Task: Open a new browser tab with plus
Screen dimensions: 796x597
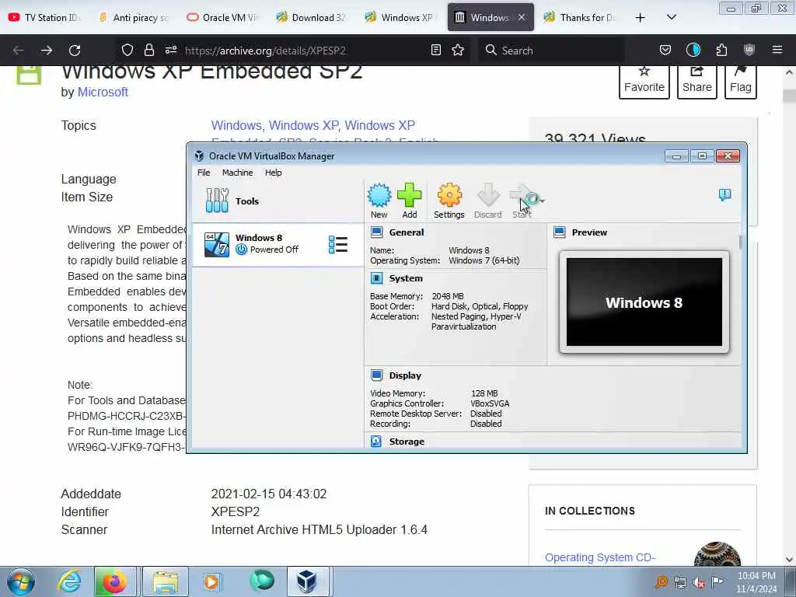Action: (641, 18)
